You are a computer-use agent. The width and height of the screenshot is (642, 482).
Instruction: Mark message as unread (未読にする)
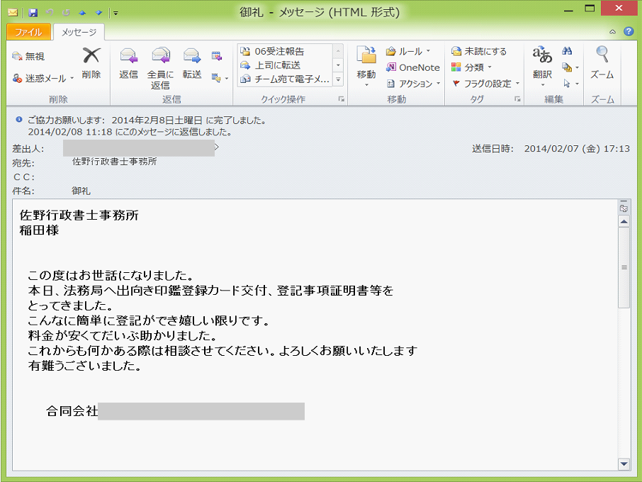[x=479, y=52]
